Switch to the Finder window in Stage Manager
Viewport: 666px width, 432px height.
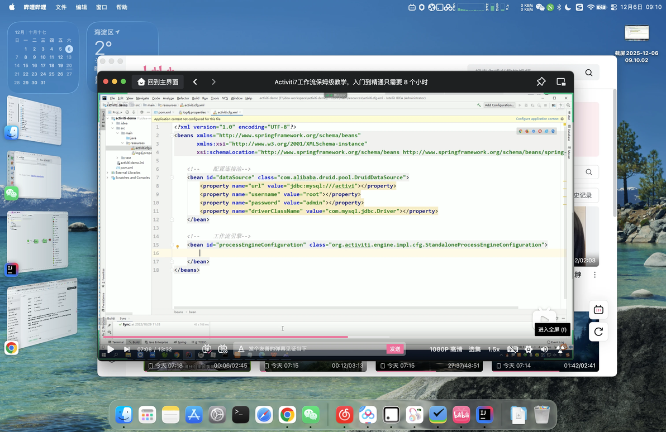pos(34,121)
